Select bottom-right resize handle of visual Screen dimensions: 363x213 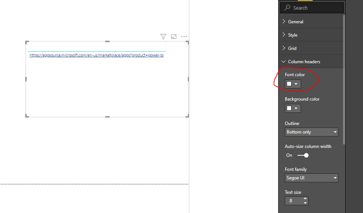click(x=187, y=116)
